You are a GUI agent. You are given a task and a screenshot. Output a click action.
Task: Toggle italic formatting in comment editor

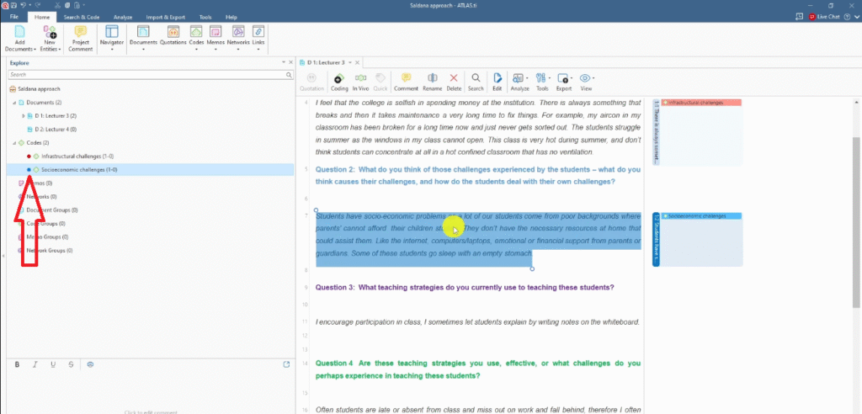coord(35,364)
